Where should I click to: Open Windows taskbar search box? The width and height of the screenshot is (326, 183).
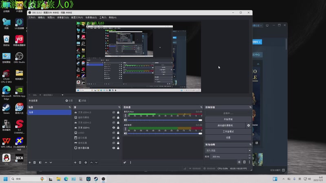coord(27,179)
